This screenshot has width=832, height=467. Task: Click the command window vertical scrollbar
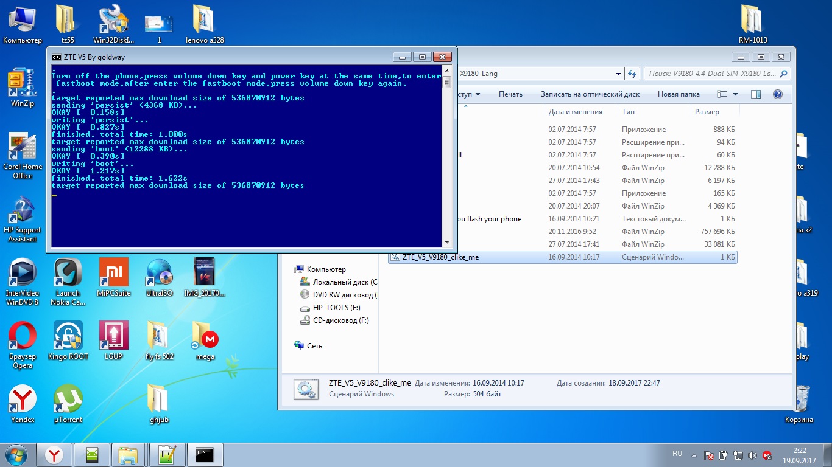(x=447, y=158)
